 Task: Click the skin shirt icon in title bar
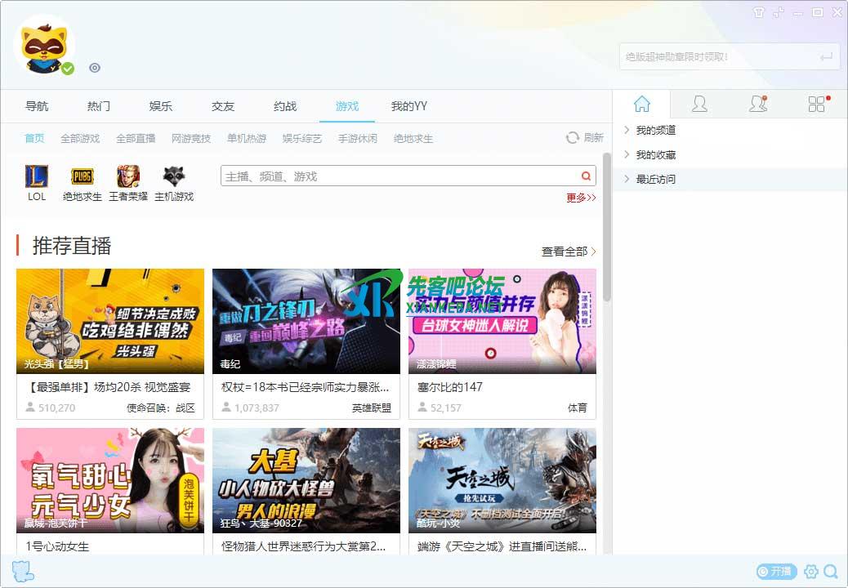[x=759, y=12]
